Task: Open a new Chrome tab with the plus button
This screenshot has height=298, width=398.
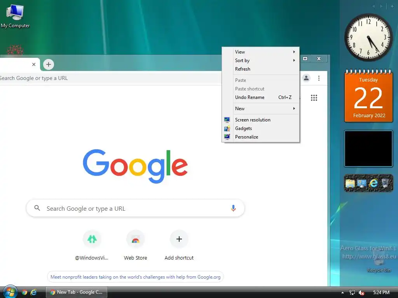Action: click(49, 64)
